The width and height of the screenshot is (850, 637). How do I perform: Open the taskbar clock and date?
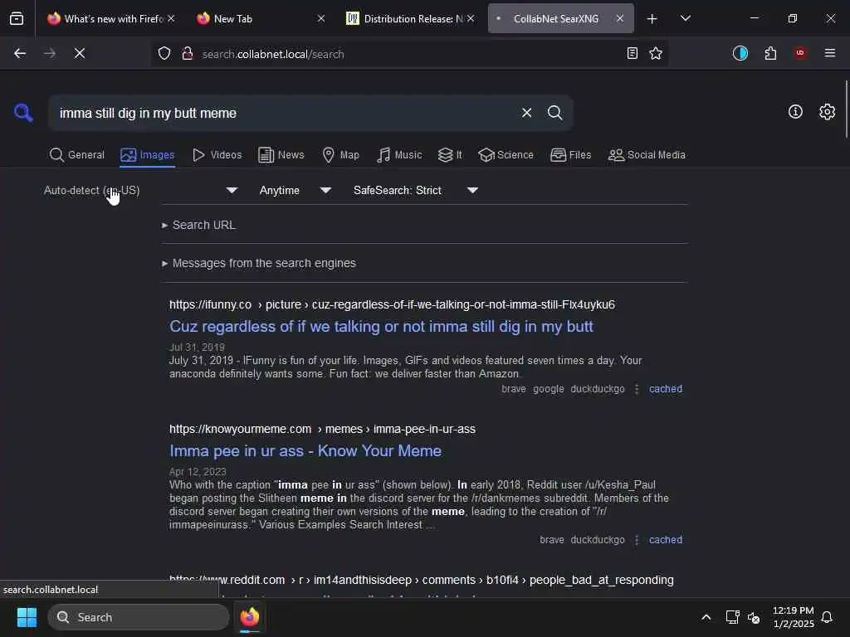pos(793,617)
